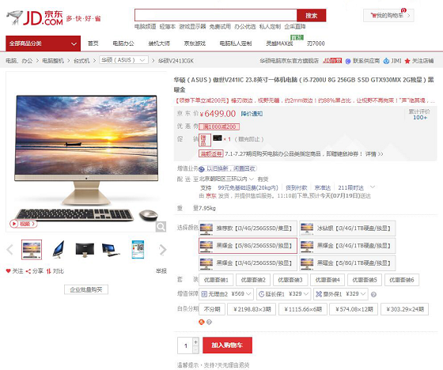The image size is (443, 370).
Task: Select the side-angle blue screen thumbnail
Action: [x=59, y=250]
